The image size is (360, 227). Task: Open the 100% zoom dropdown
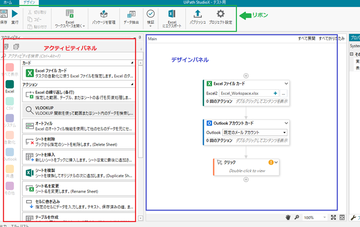[315, 217]
